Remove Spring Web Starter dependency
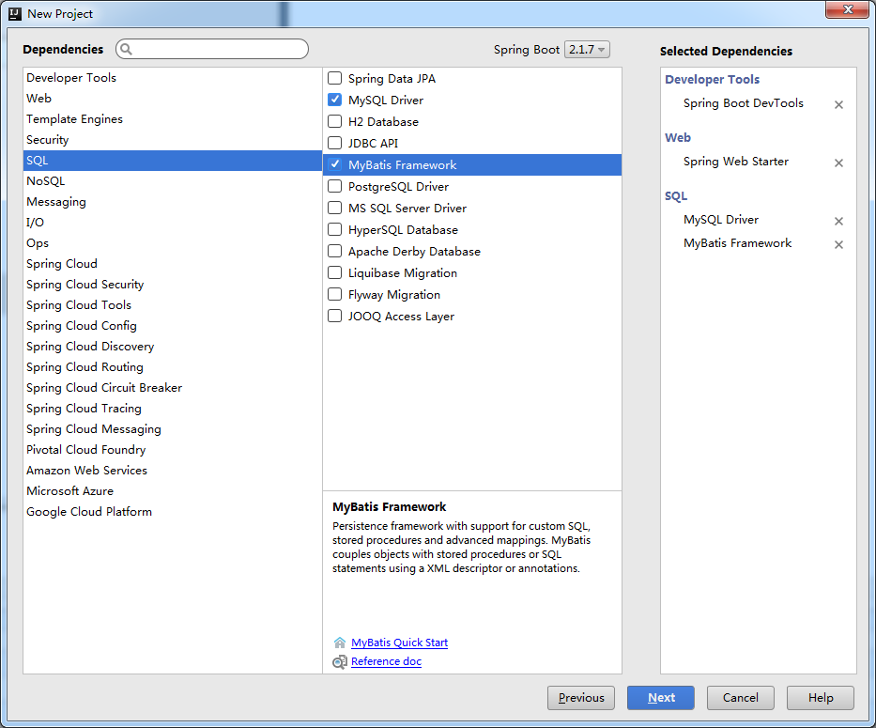The height and width of the screenshot is (728, 876). 838,163
